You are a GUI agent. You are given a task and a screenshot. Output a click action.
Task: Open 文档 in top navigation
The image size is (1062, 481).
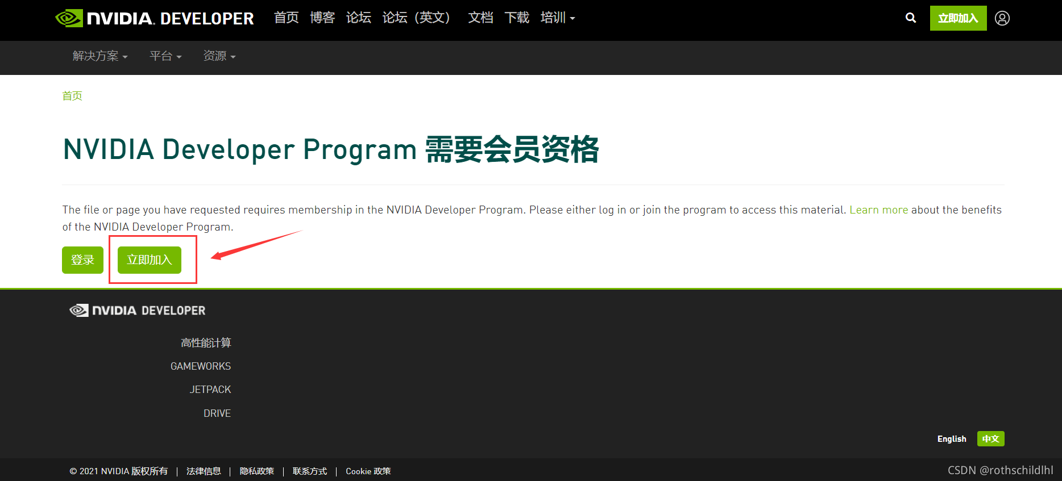480,18
